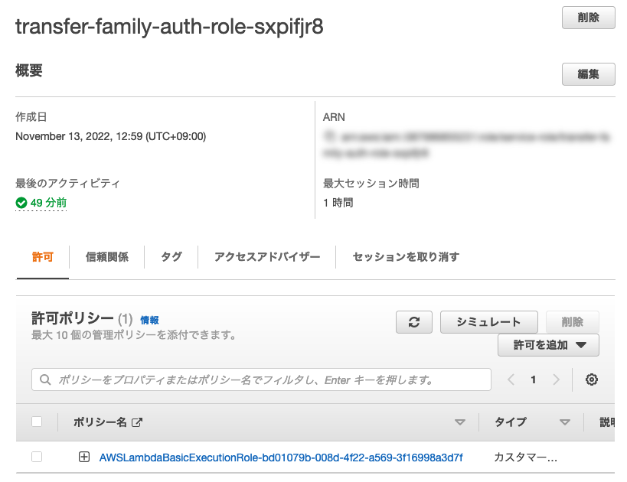The width and height of the screenshot is (627, 482).
Task: Click the policy 削除 button
Action: 572,322
